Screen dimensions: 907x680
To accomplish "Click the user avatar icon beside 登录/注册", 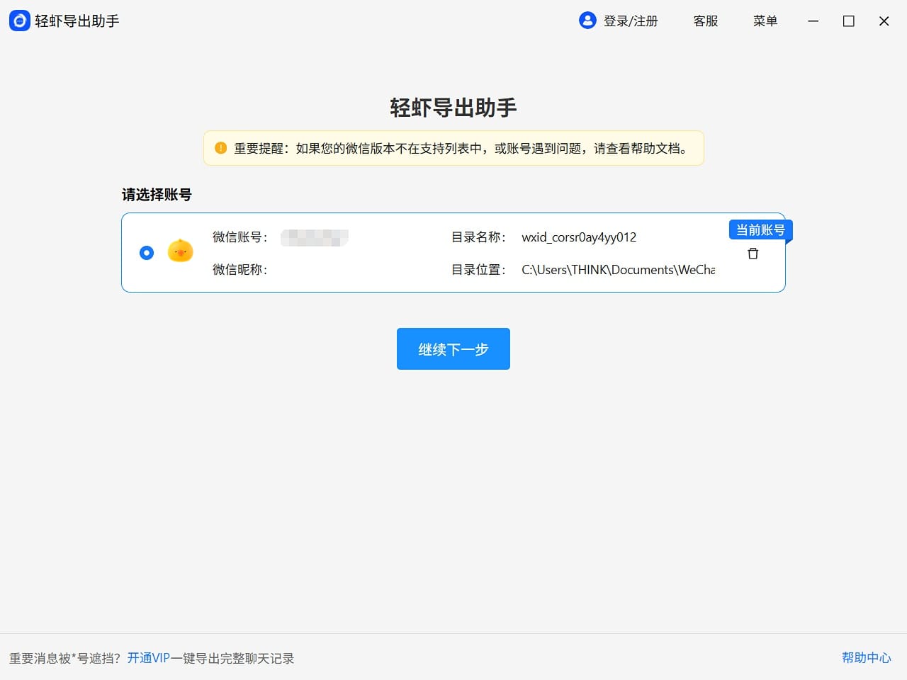I will 587,21.
